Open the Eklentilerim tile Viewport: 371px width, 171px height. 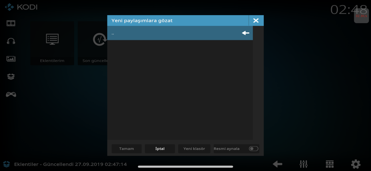click(52, 43)
